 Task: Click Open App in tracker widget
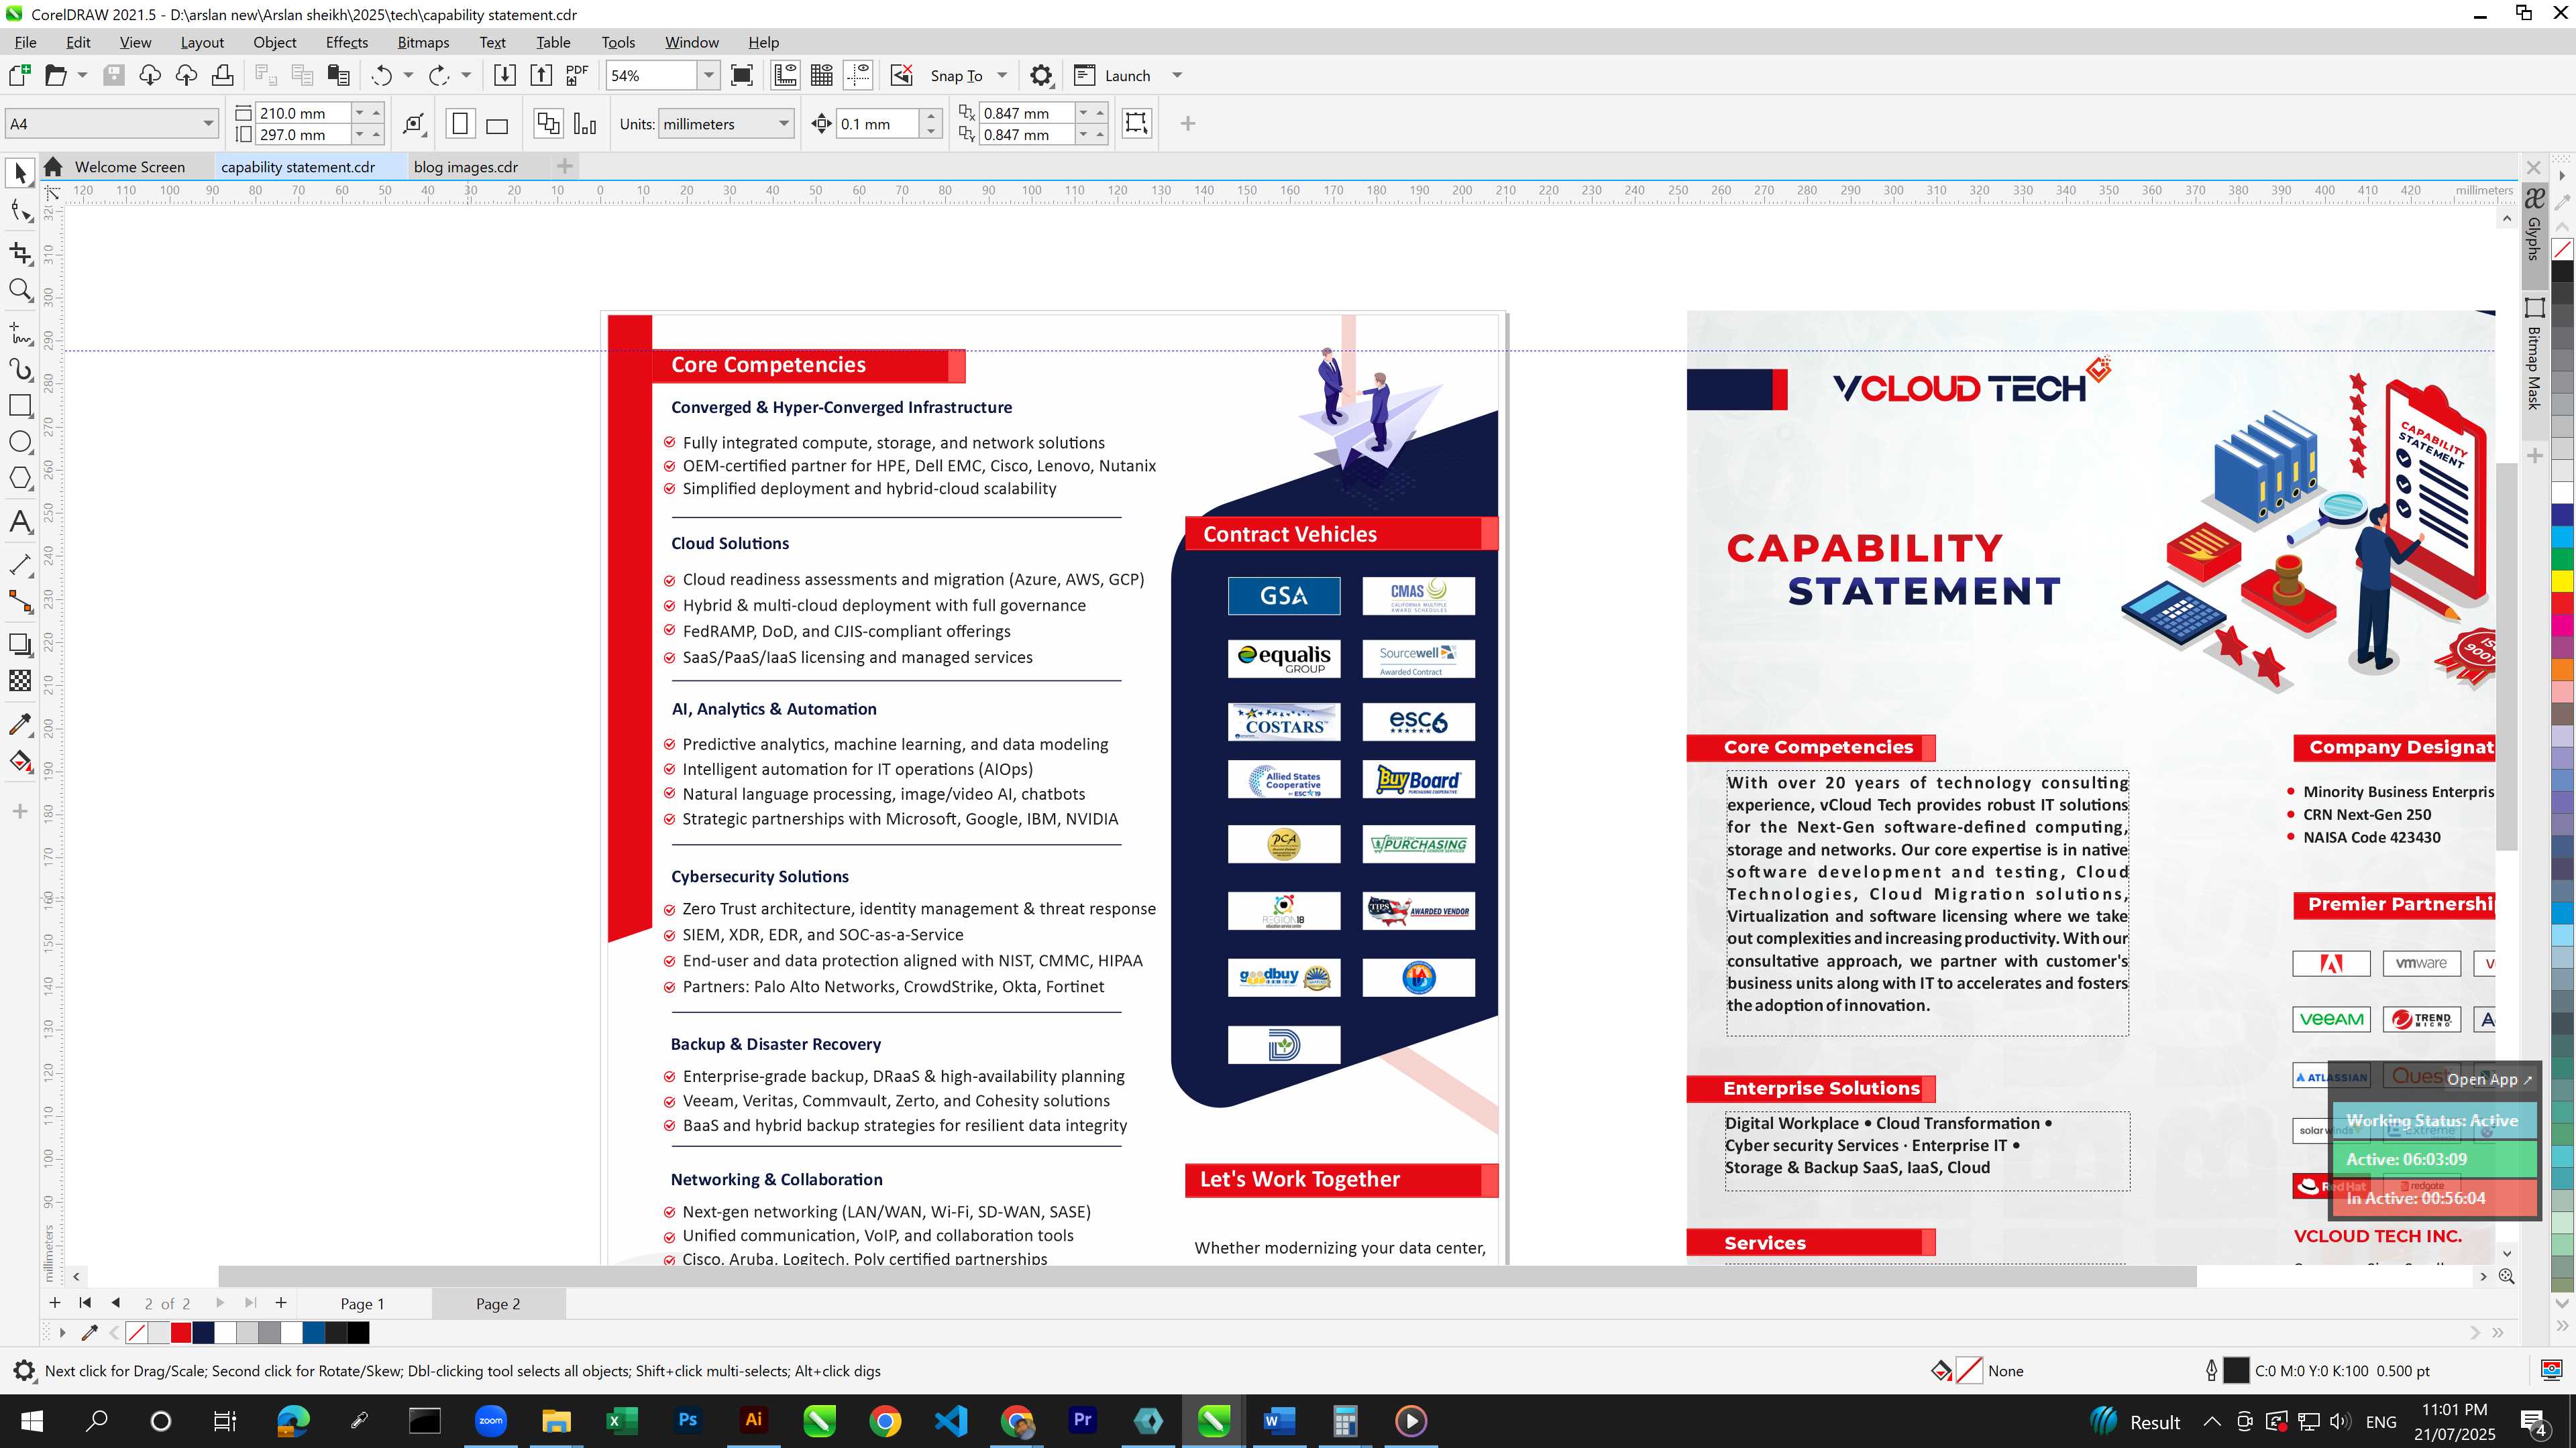(2489, 1079)
